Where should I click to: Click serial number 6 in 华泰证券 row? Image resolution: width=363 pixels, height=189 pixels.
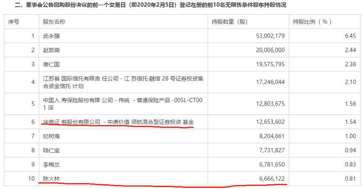pos(33,122)
